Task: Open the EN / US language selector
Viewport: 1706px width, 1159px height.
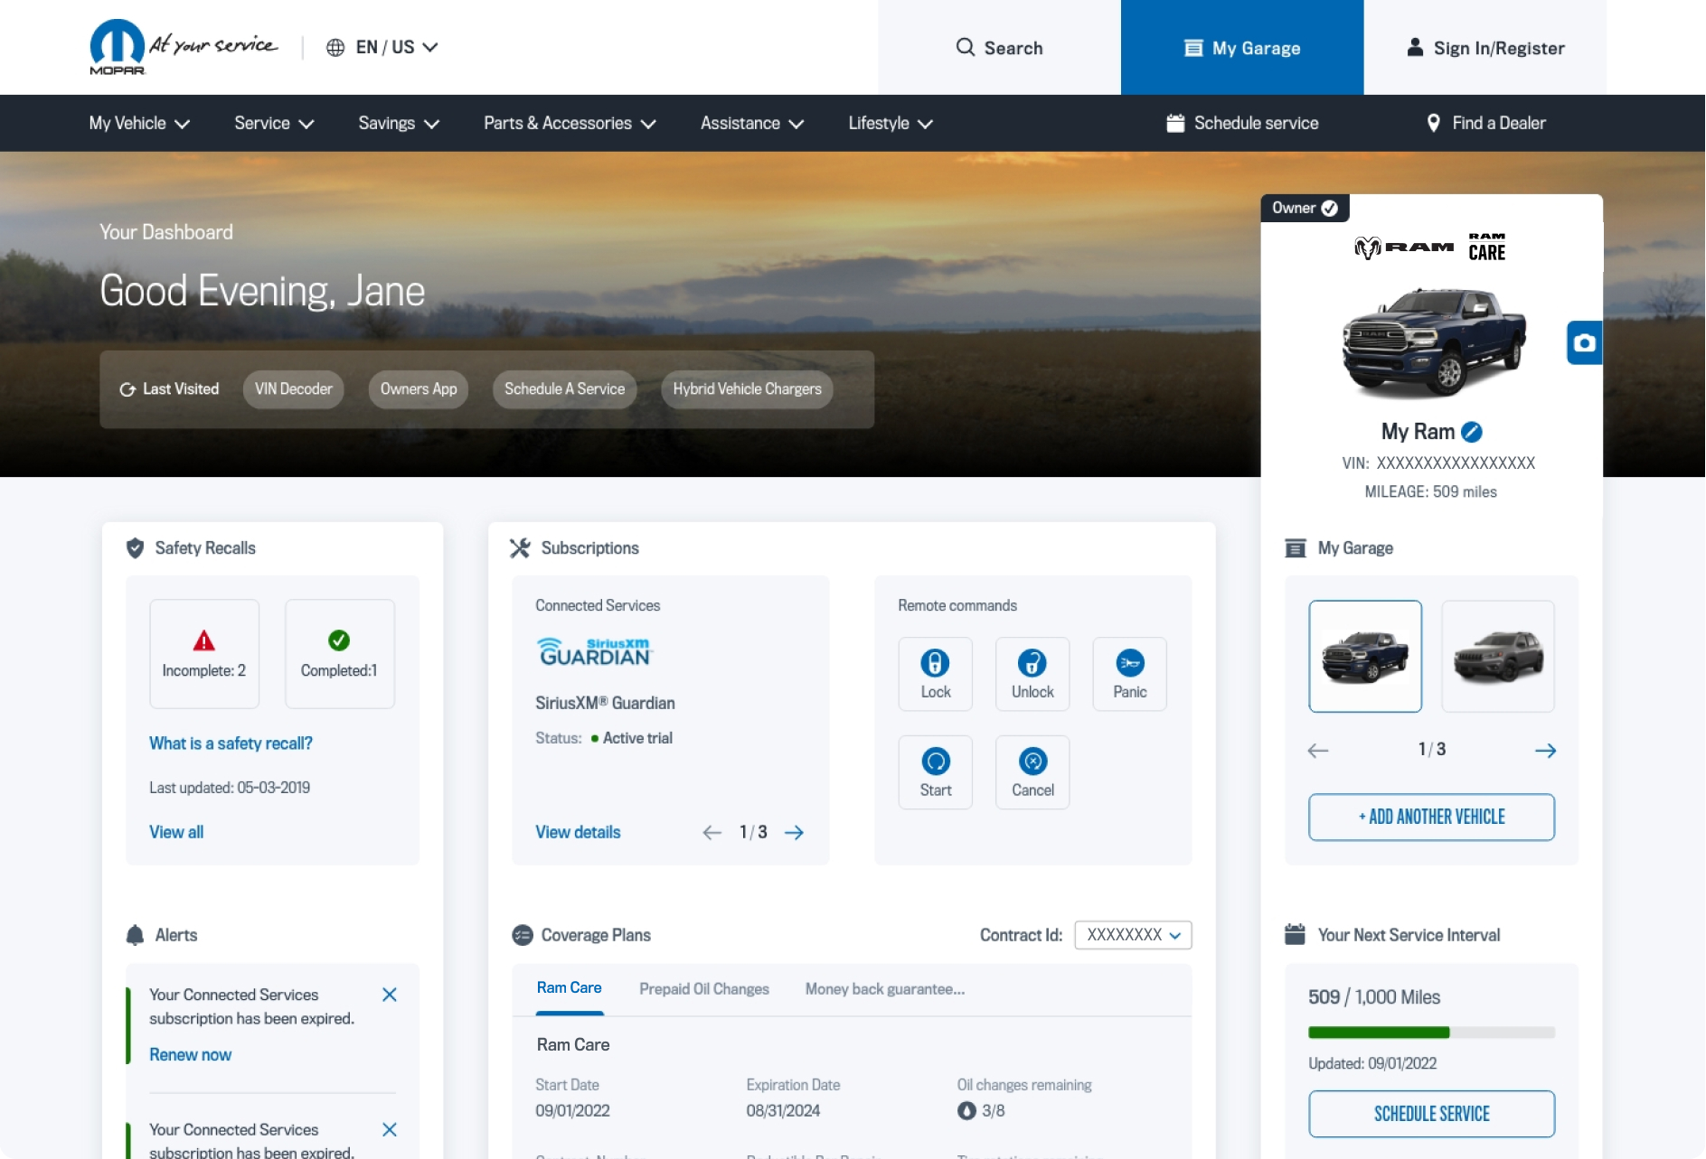Action: (383, 47)
